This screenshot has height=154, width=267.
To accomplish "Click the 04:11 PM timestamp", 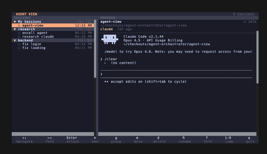I will click(83, 48).
